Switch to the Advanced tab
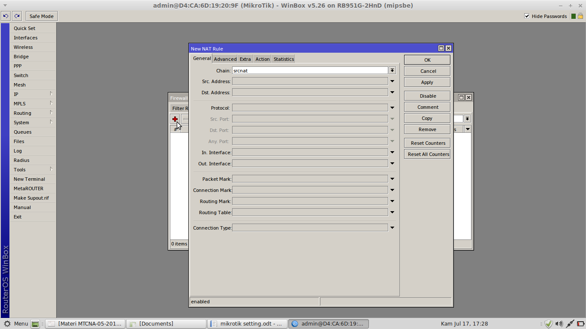 [x=225, y=59]
